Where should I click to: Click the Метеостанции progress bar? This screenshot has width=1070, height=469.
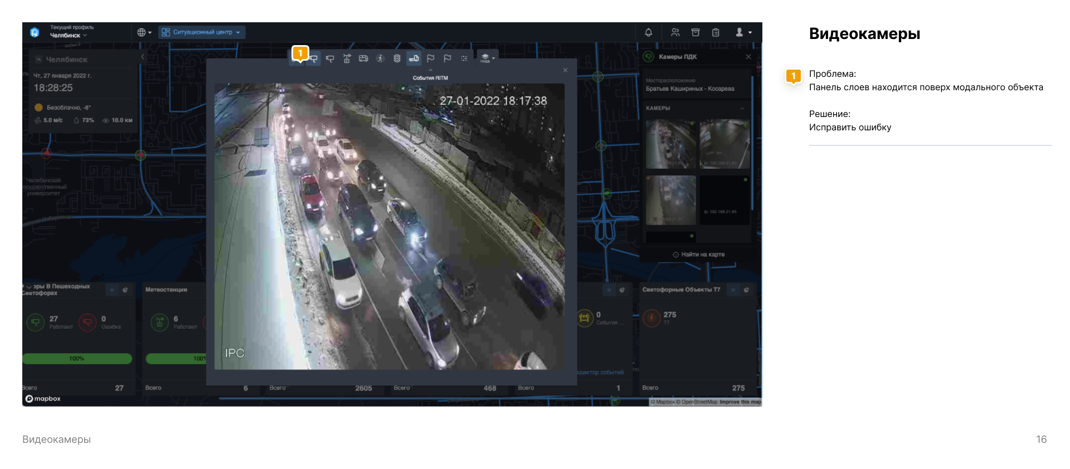pos(176,359)
